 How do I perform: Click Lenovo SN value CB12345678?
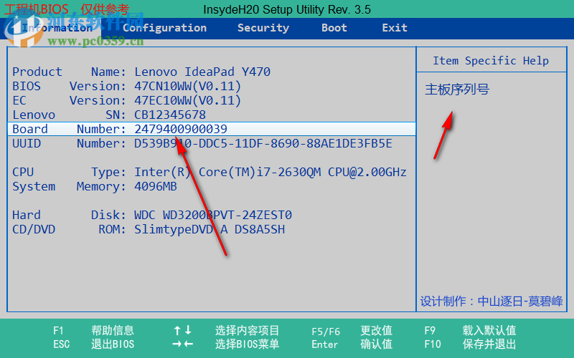pyautogui.click(x=170, y=115)
